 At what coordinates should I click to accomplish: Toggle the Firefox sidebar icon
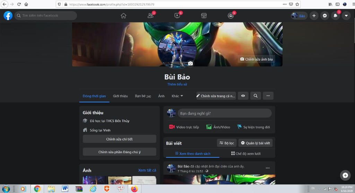click(338, 4)
